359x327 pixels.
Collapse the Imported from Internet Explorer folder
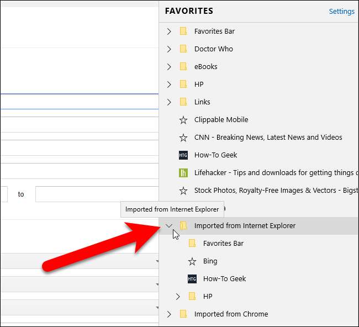click(x=169, y=225)
